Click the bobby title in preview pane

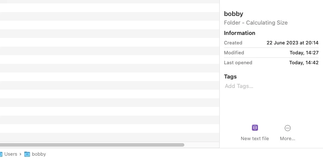pyautogui.click(x=233, y=14)
